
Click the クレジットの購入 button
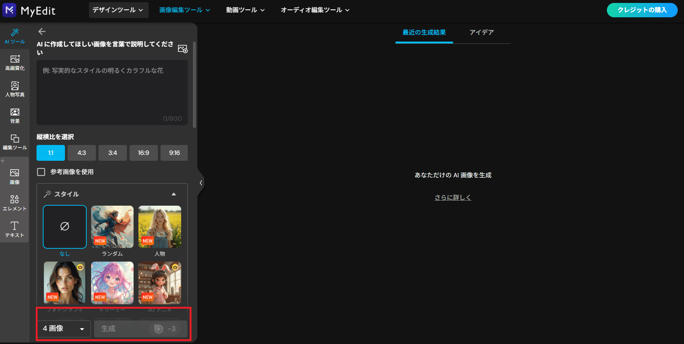click(642, 10)
